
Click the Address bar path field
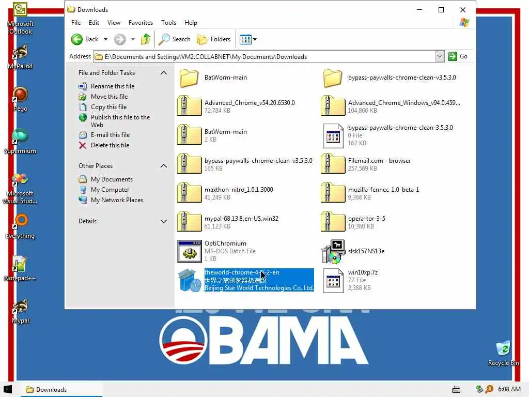click(x=265, y=56)
